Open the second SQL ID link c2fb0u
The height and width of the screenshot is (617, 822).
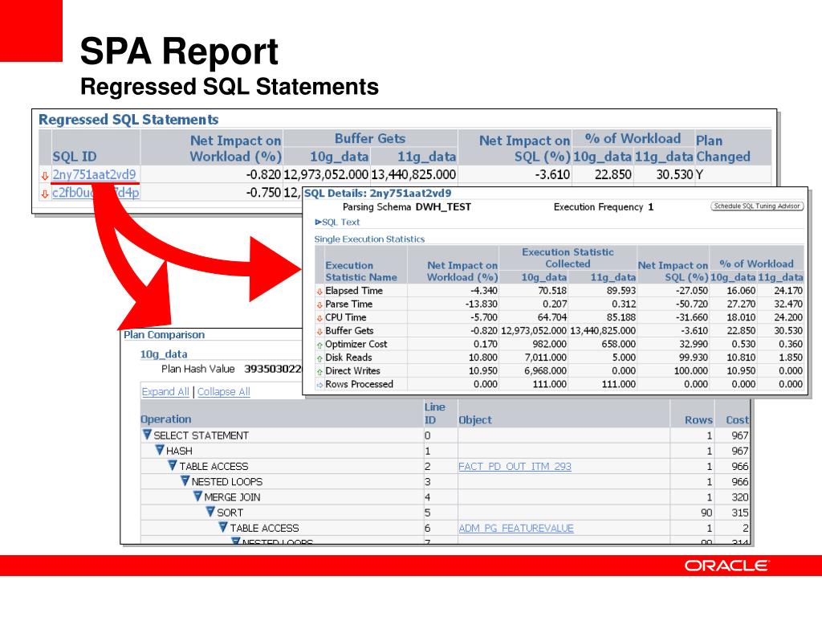(96, 193)
